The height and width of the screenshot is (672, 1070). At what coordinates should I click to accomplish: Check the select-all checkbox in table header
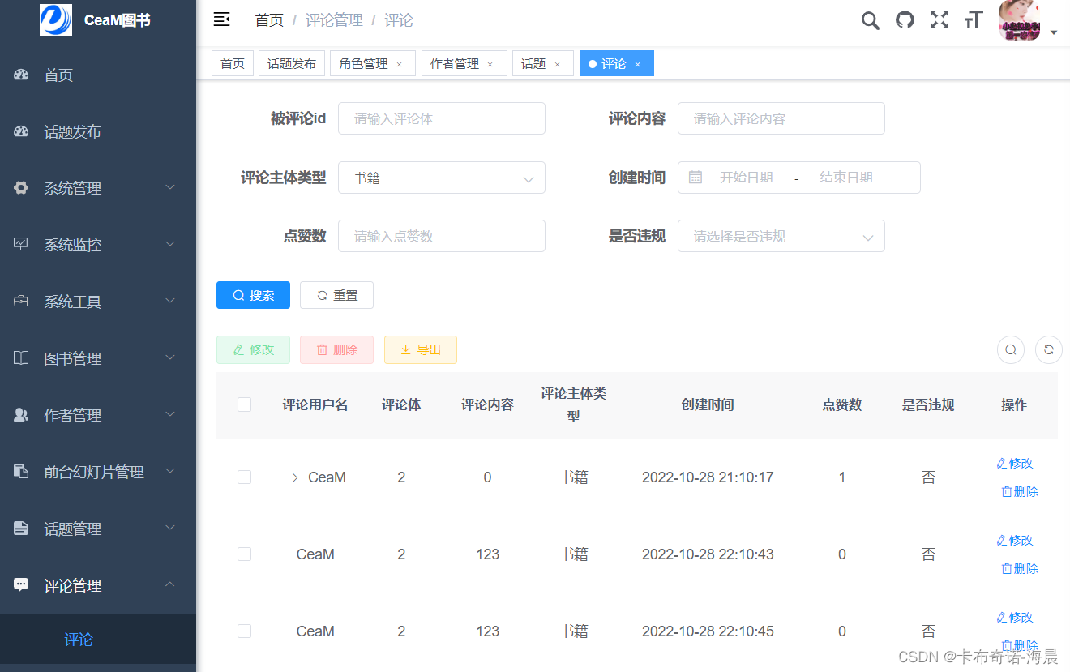[244, 404]
